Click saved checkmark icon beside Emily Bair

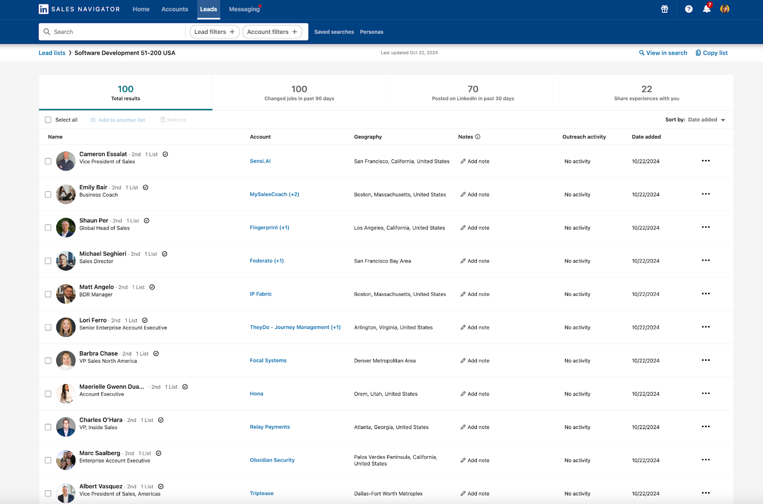tap(146, 188)
